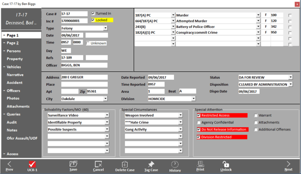This screenshot has height=174, width=301.
Task: Check the Attachments special attention checkbox
Action: [x=256, y=122]
